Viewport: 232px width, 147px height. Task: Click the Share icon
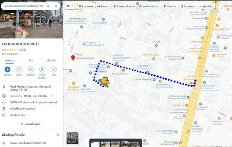tap(54, 69)
